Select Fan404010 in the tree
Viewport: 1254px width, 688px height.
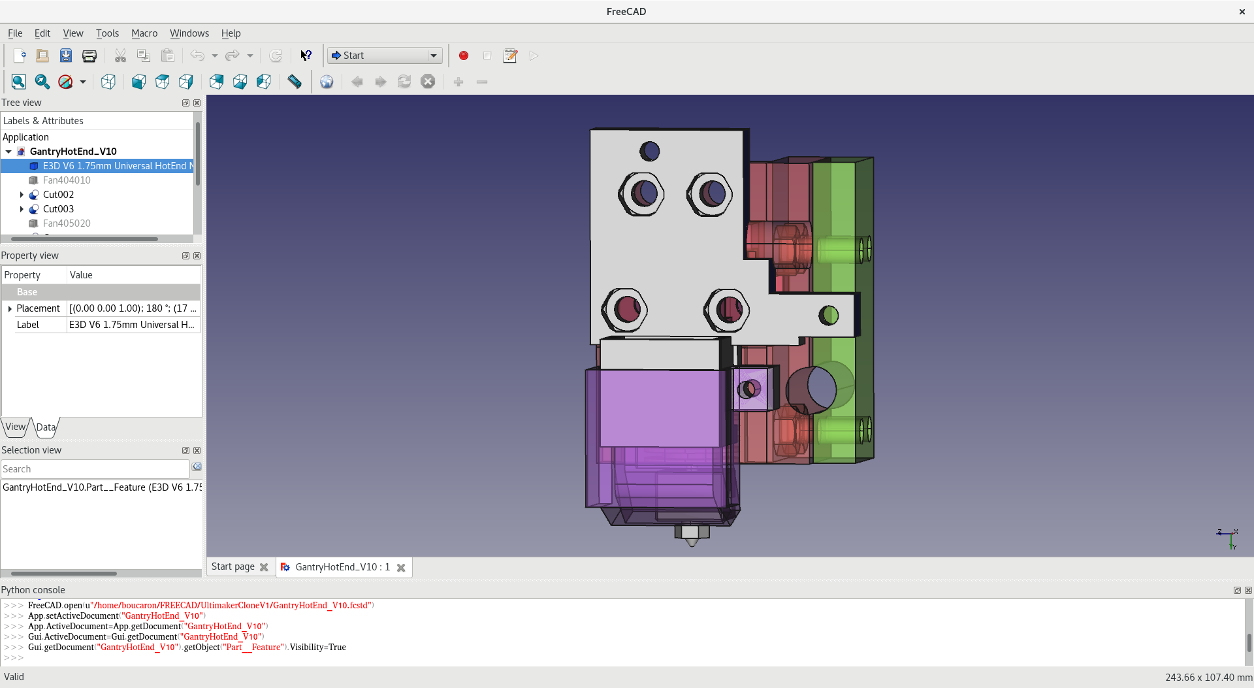coord(67,180)
